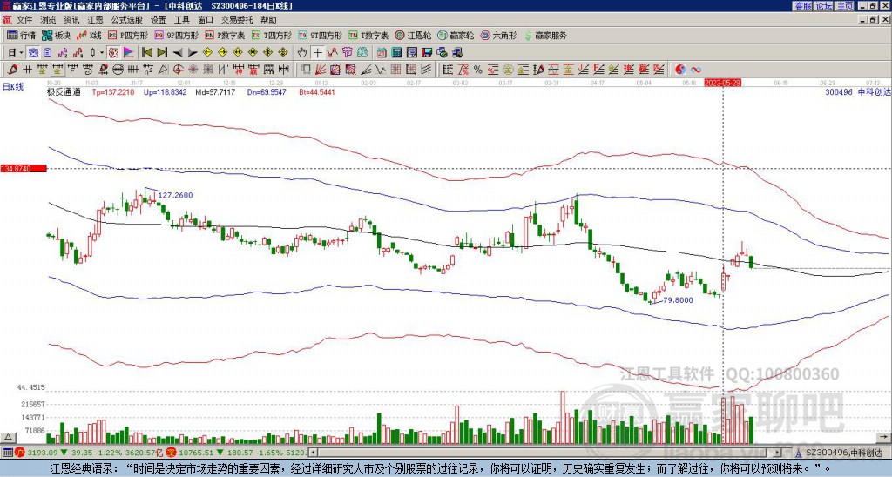Select the zigzag wave line tool
The image size is (892, 477).
tap(380, 70)
